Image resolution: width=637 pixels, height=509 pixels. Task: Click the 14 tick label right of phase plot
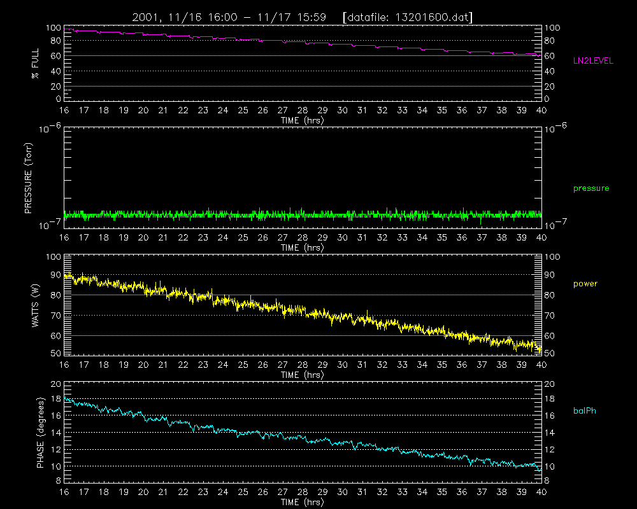tap(549, 433)
